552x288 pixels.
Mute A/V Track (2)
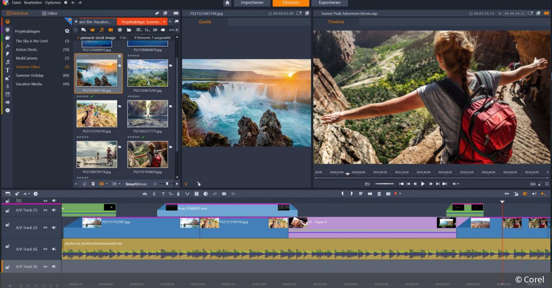(x=54, y=227)
